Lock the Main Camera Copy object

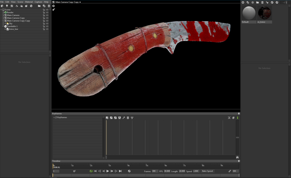(44, 18)
